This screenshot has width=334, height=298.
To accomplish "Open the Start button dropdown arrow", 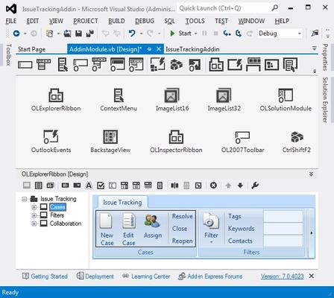I will (196, 34).
